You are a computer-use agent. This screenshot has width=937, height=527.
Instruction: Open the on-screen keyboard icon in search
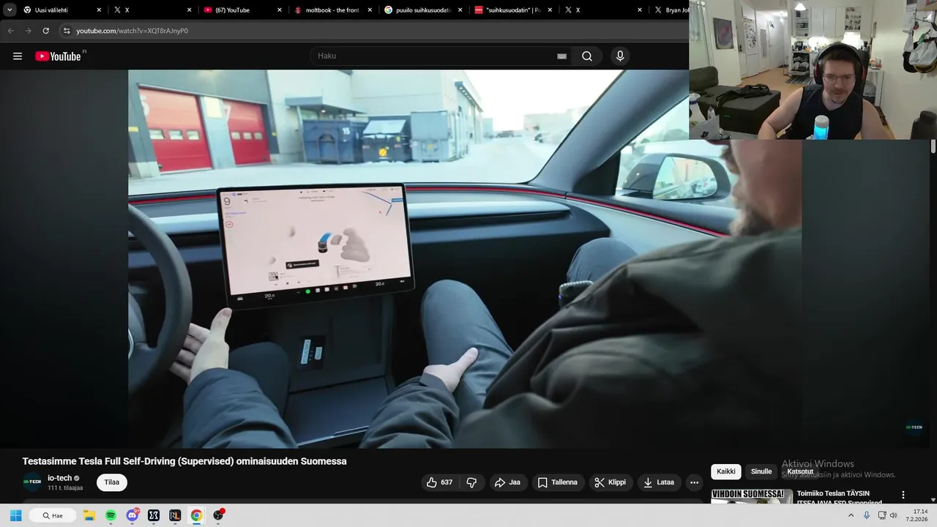561,56
